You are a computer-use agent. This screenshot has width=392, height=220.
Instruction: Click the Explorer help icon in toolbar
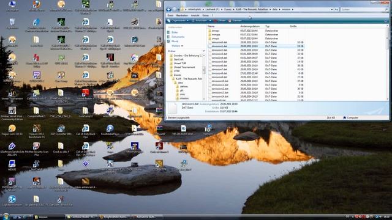385,21
